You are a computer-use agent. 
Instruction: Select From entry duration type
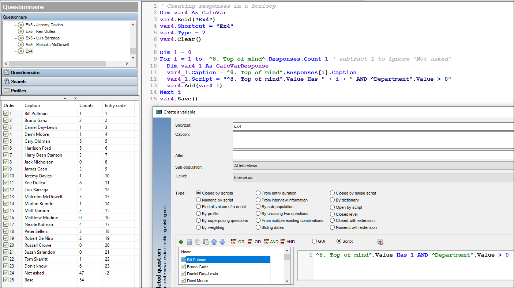[x=258, y=193]
